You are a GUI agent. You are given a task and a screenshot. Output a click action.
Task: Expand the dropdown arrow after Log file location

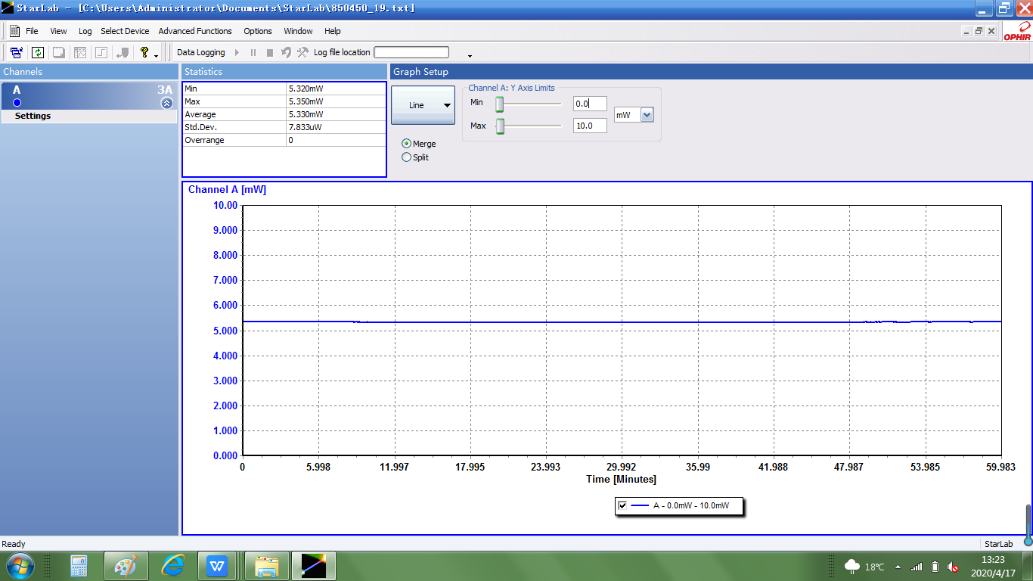point(470,55)
